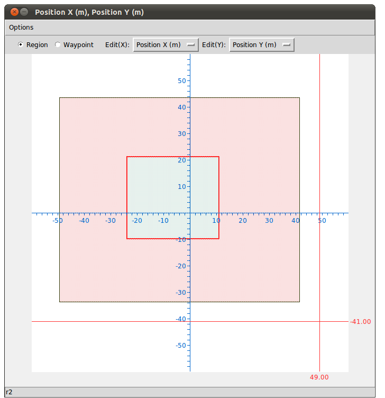Click the red -41.00 cursor label
Image resolution: width=385 pixels, height=398 pixels.
[360, 322]
